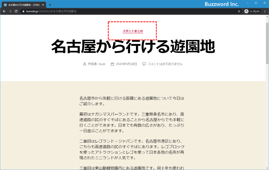Bookmark this page with the star icon
Viewport: 269px width, 170px height.
click(x=239, y=11)
